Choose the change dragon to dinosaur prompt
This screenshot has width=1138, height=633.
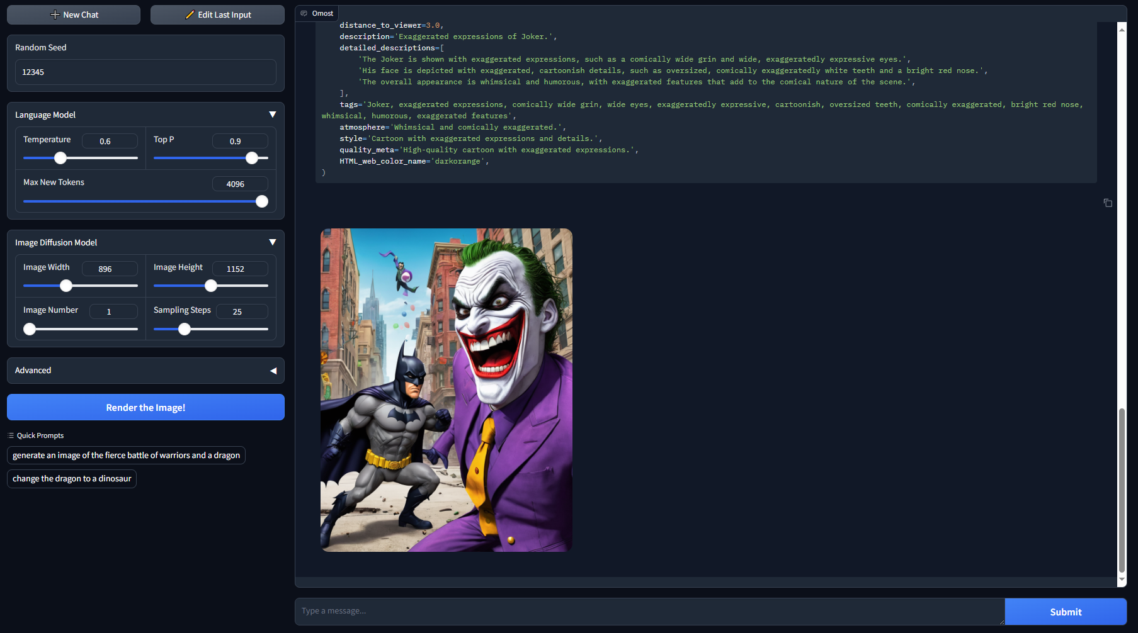[x=72, y=478]
